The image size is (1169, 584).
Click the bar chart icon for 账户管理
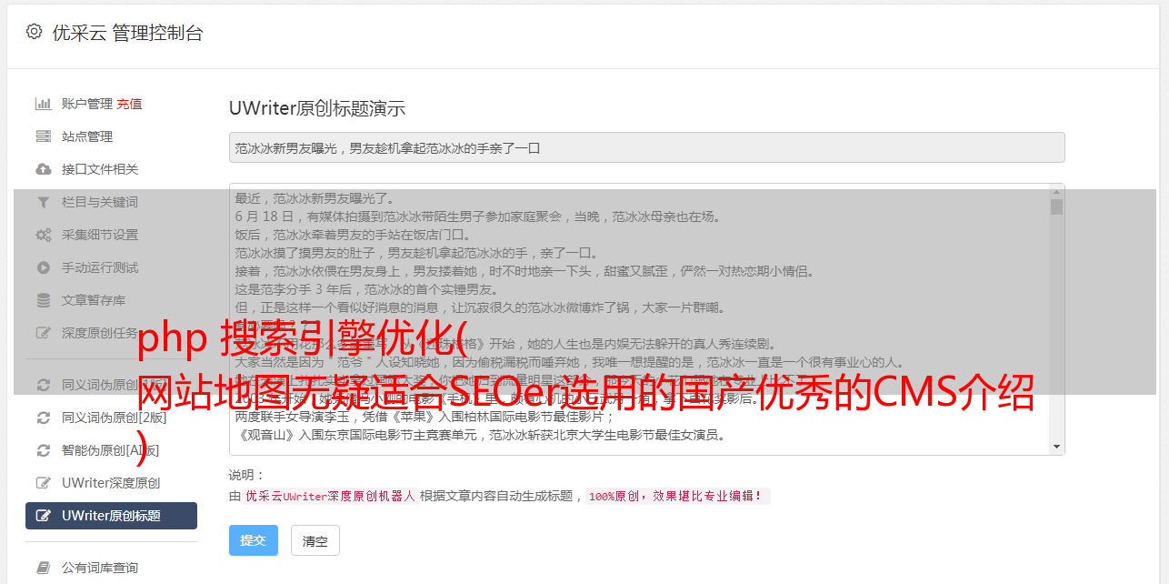43,104
